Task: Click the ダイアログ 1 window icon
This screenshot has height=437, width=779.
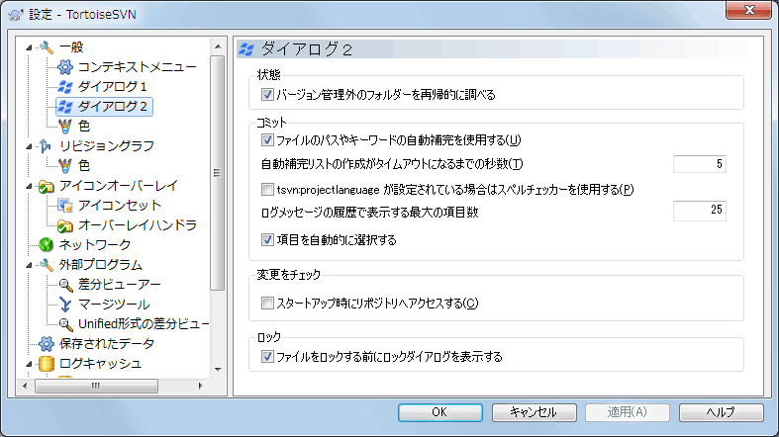Action: (x=65, y=87)
